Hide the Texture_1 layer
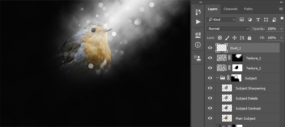Screen dimensions: 285x127 (210, 58)
